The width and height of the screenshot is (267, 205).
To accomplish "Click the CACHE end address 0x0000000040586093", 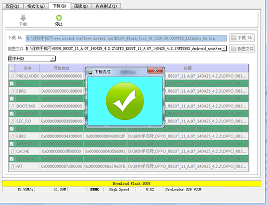I will [105, 151].
